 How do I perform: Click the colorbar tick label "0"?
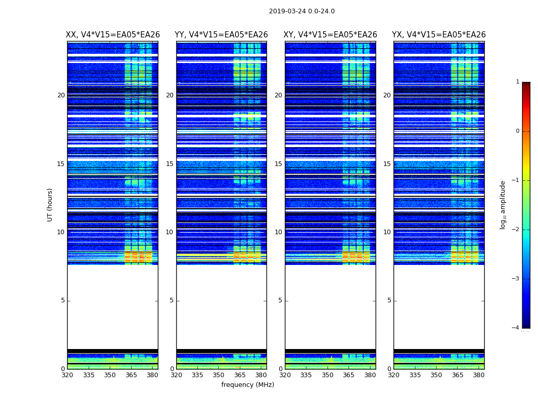coord(517,131)
